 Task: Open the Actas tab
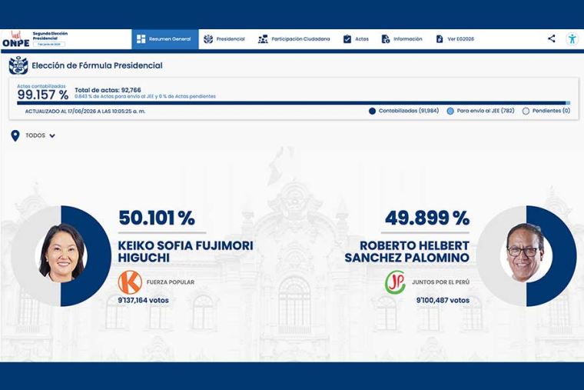pyautogui.click(x=356, y=38)
